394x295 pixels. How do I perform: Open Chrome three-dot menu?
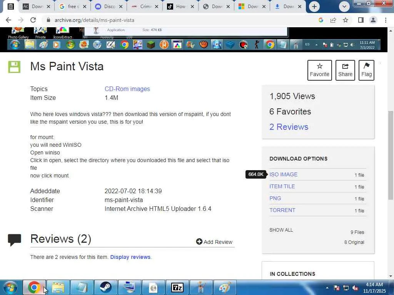click(x=386, y=20)
